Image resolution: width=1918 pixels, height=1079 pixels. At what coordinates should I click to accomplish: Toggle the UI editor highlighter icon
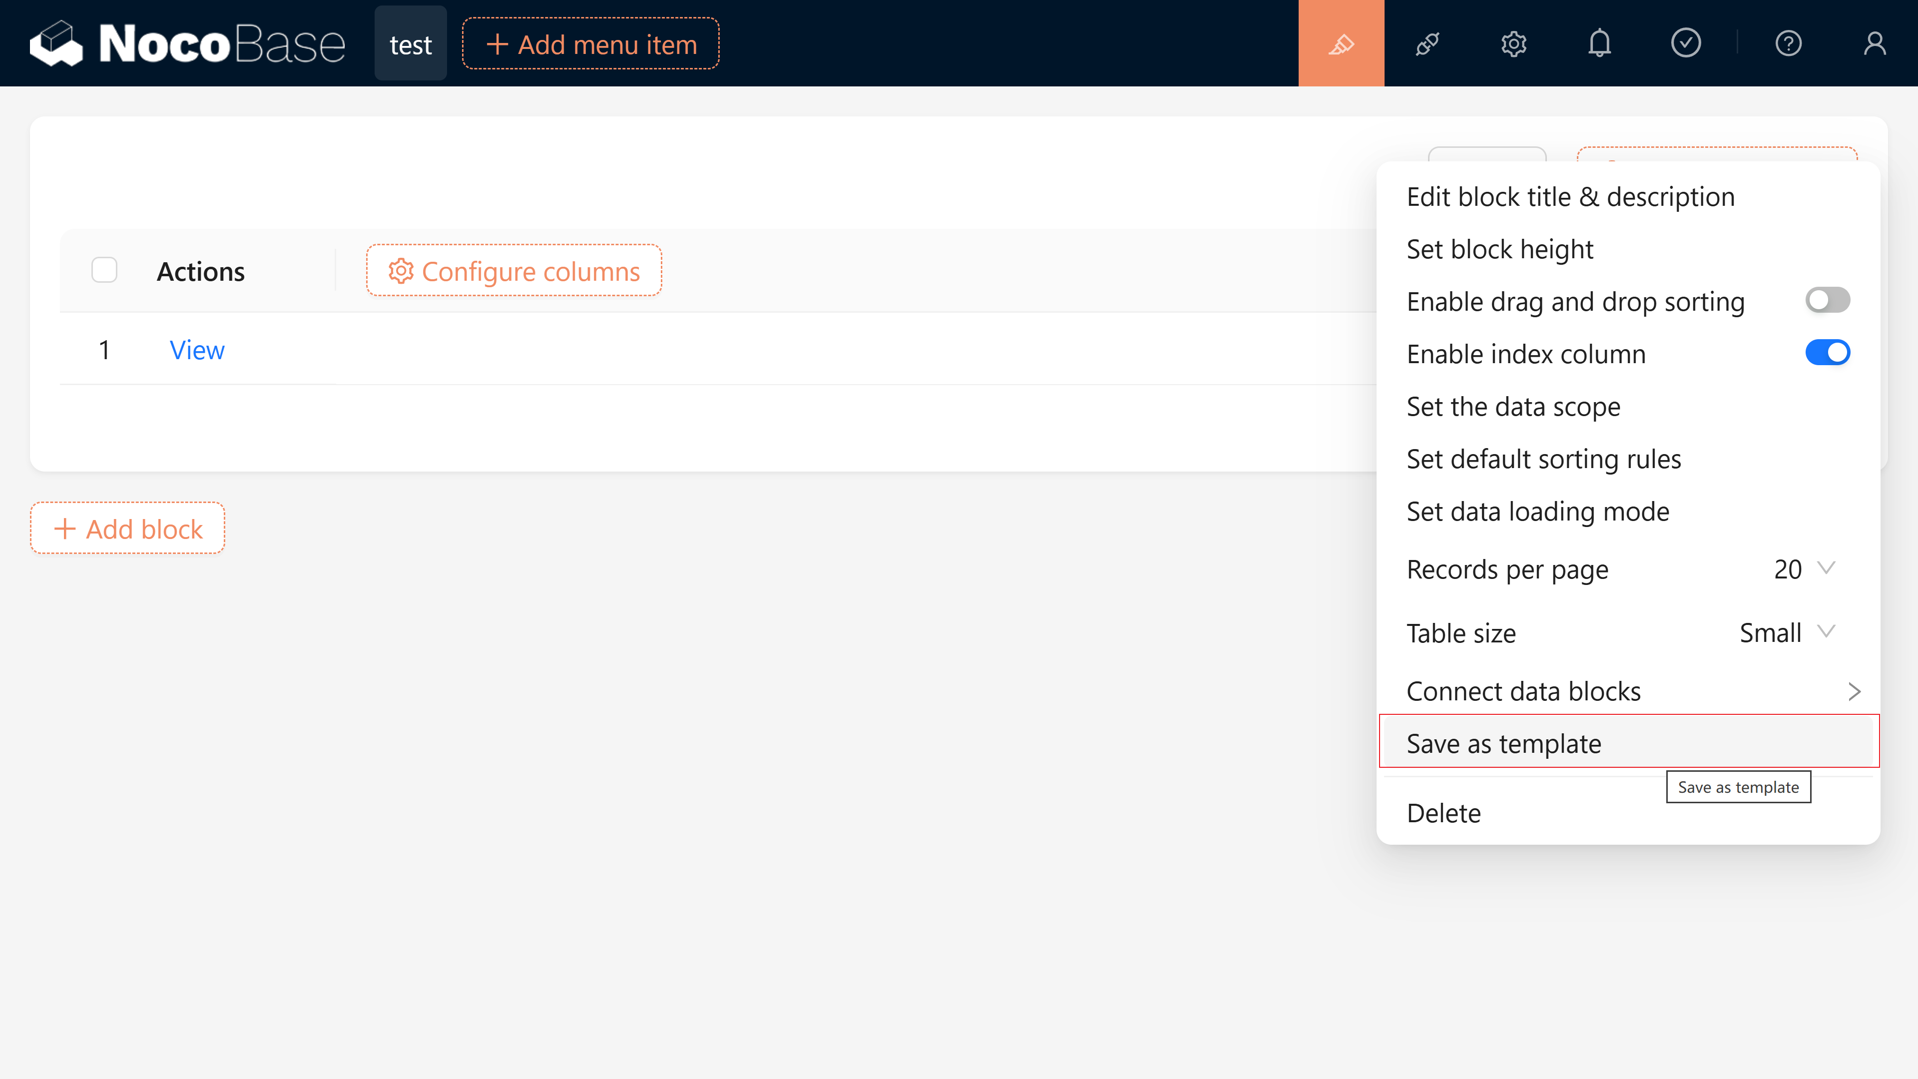click(x=1341, y=43)
